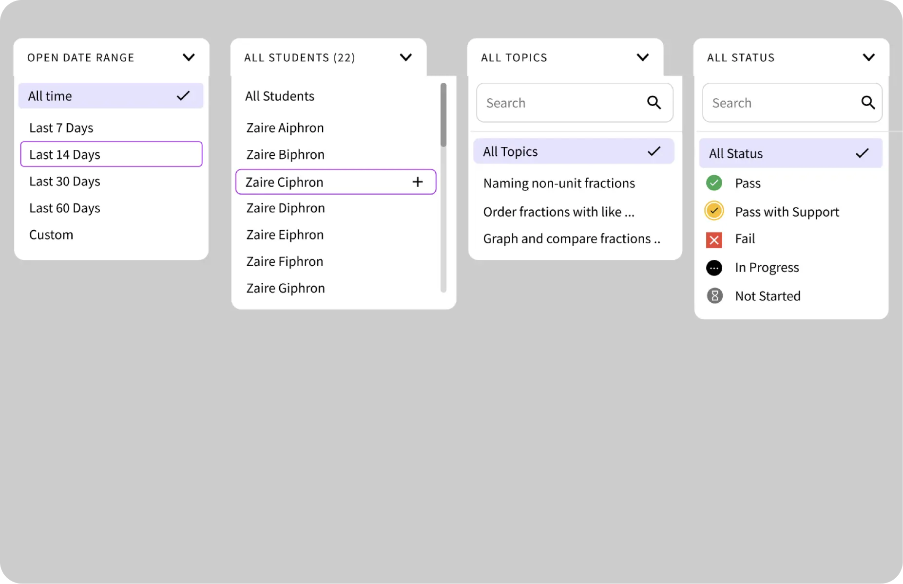
Task: Click the yellow Pass with Support icon
Action: coord(714,211)
